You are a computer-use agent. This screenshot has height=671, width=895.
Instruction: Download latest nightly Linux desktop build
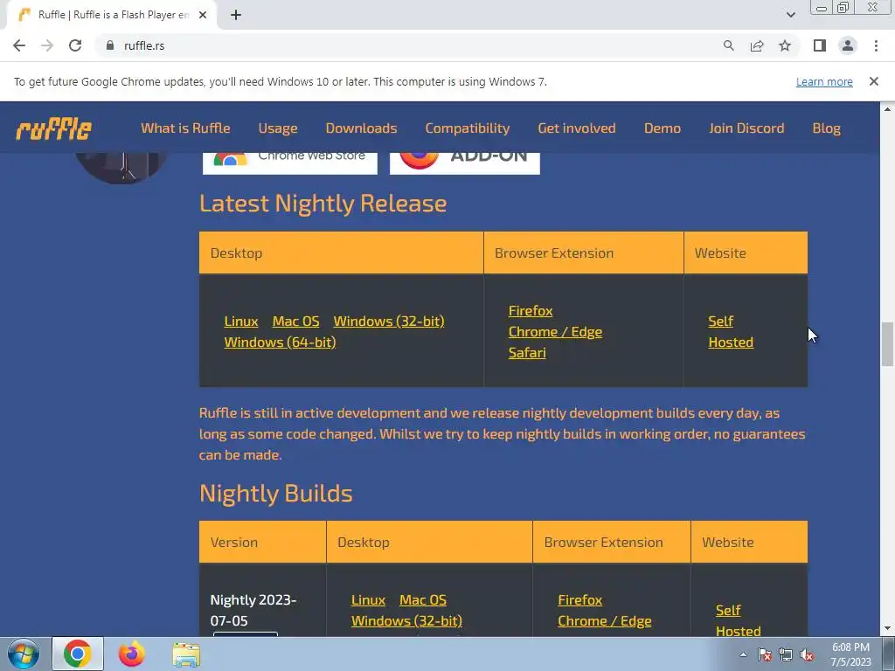pos(241,322)
